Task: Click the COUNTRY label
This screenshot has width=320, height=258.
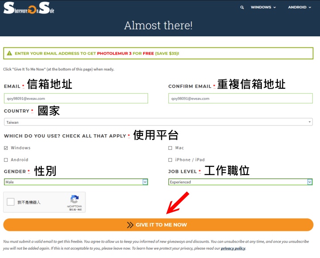Action: tap(17, 111)
